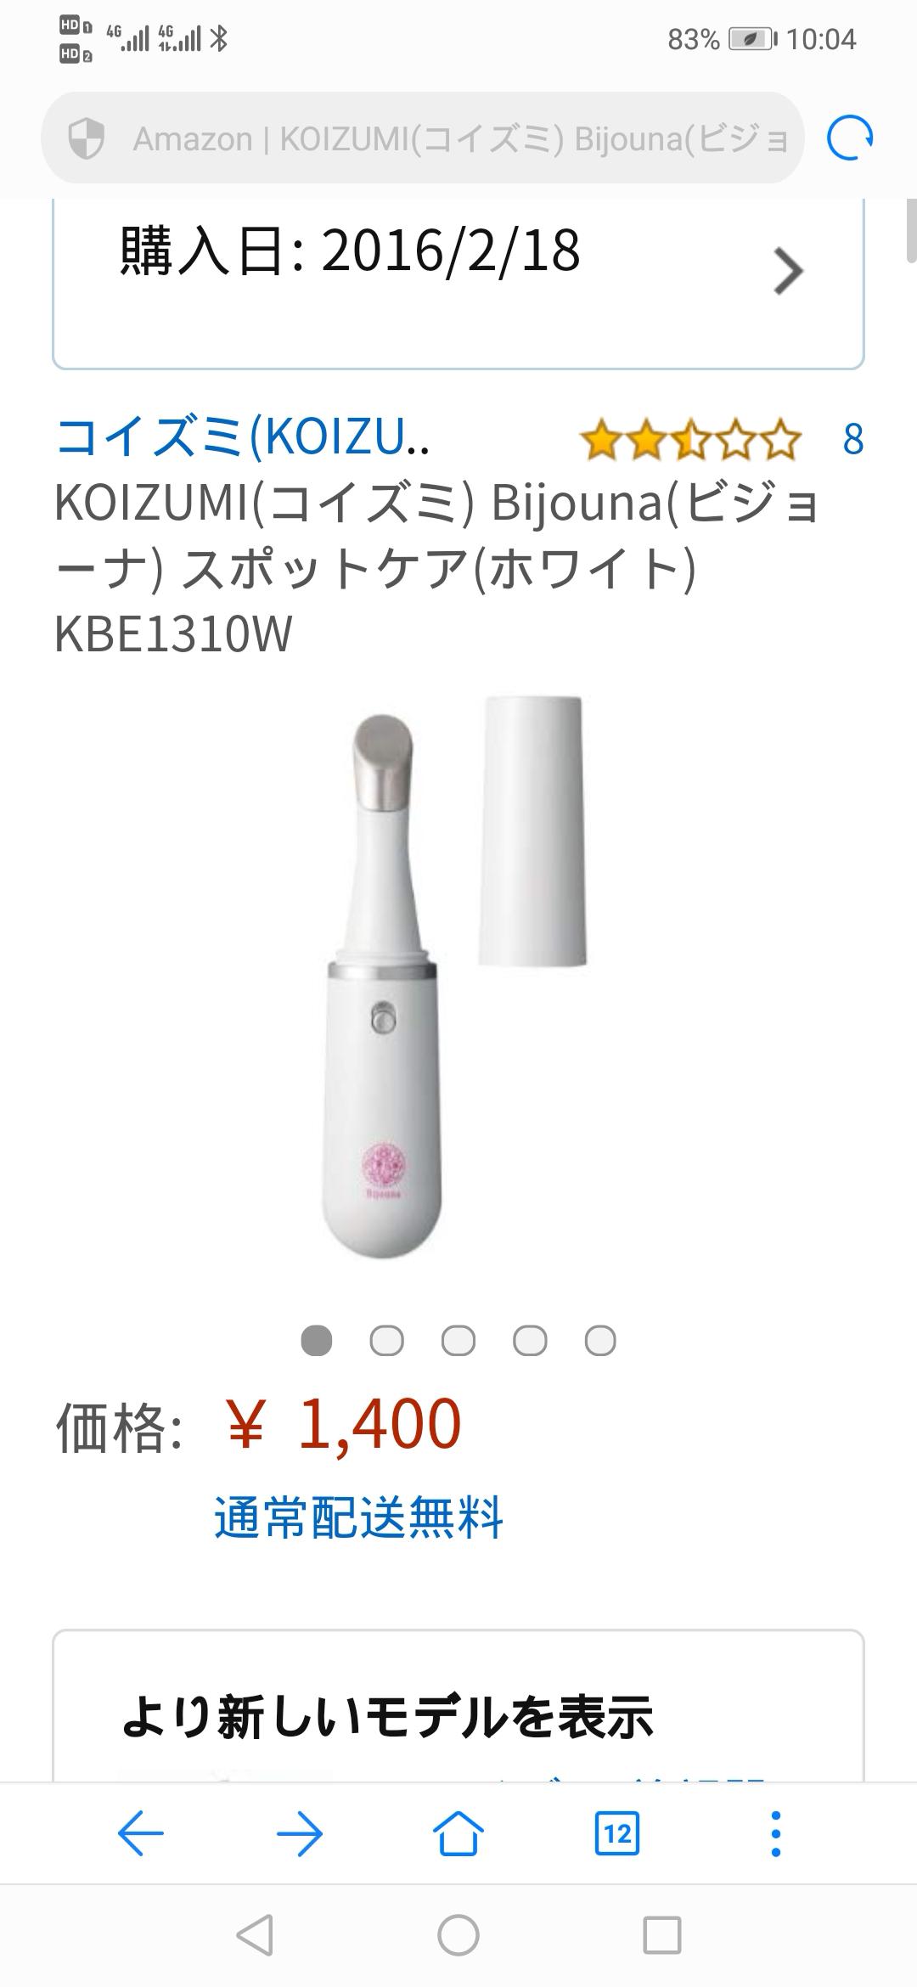Open the 8 customer reviews count

coord(852,440)
